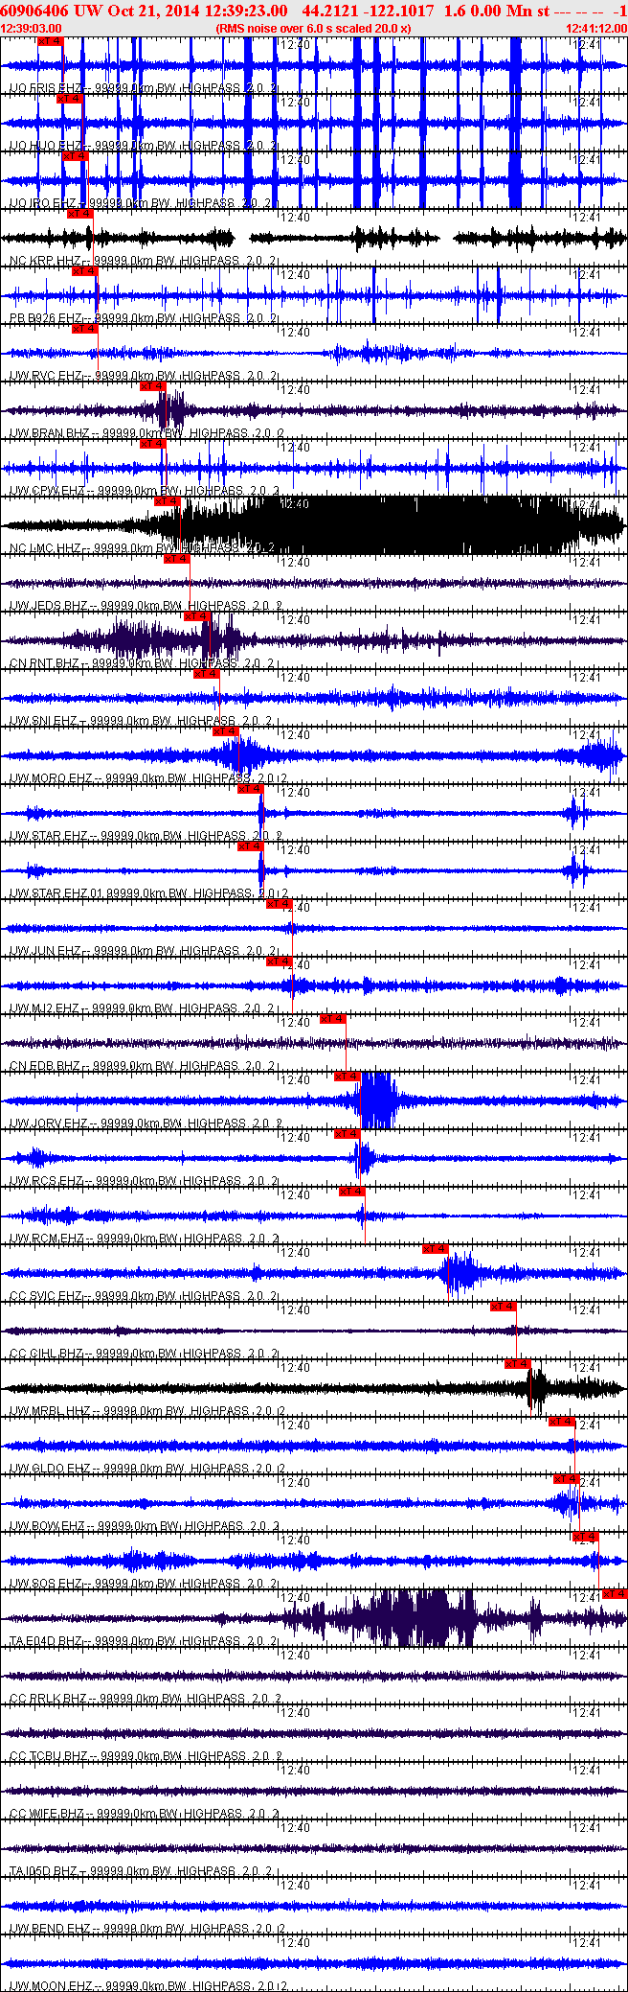Select the red pick flag on NC LMC trace
Image resolution: width=628 pixels, height=1992 pixels.
(168, 501)
